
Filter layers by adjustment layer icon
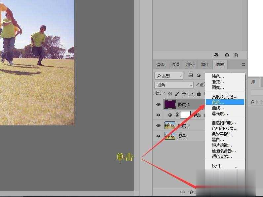[199, 75]
